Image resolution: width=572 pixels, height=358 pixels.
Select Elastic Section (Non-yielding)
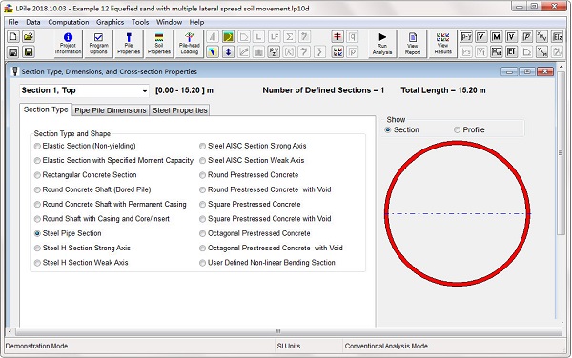coord(85,146)
